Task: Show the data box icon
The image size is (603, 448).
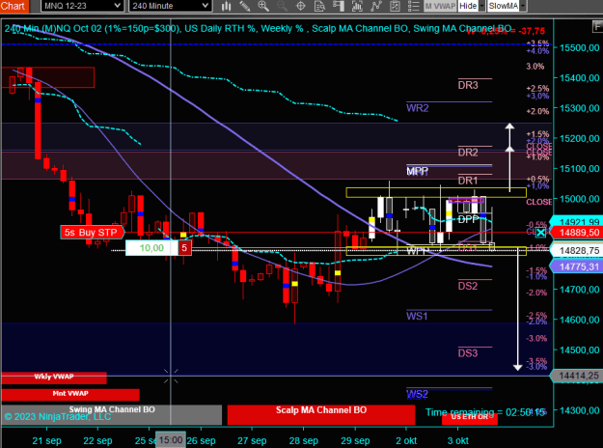Action: (319, 6)
